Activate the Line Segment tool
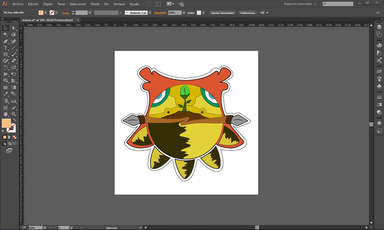Viewport: 384px width, 230px height. tap(14, 48)
